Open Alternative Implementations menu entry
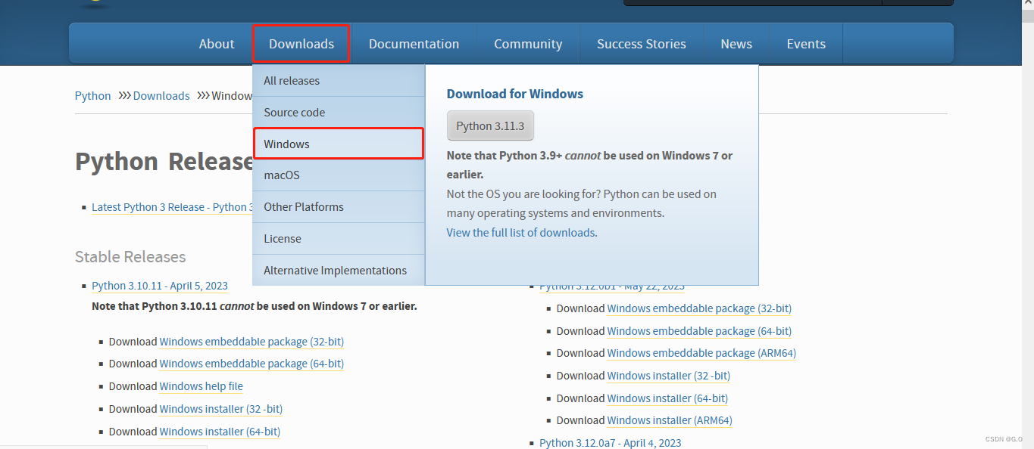This screenshot has width=1034, height=449. point(339,271)
